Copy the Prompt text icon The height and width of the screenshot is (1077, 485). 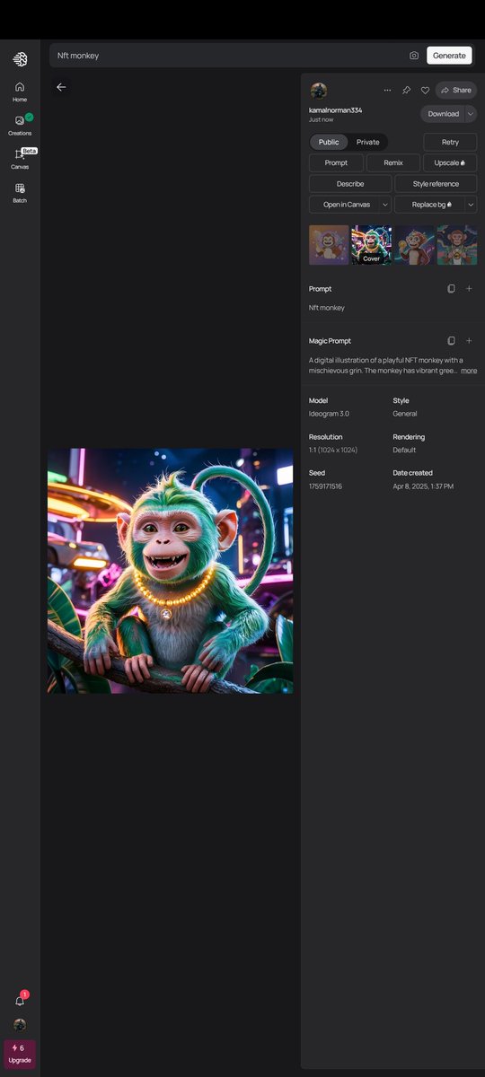click(x=451, y=289)
